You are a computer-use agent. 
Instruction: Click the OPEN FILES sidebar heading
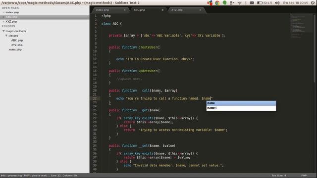click(x=10, y=8)
